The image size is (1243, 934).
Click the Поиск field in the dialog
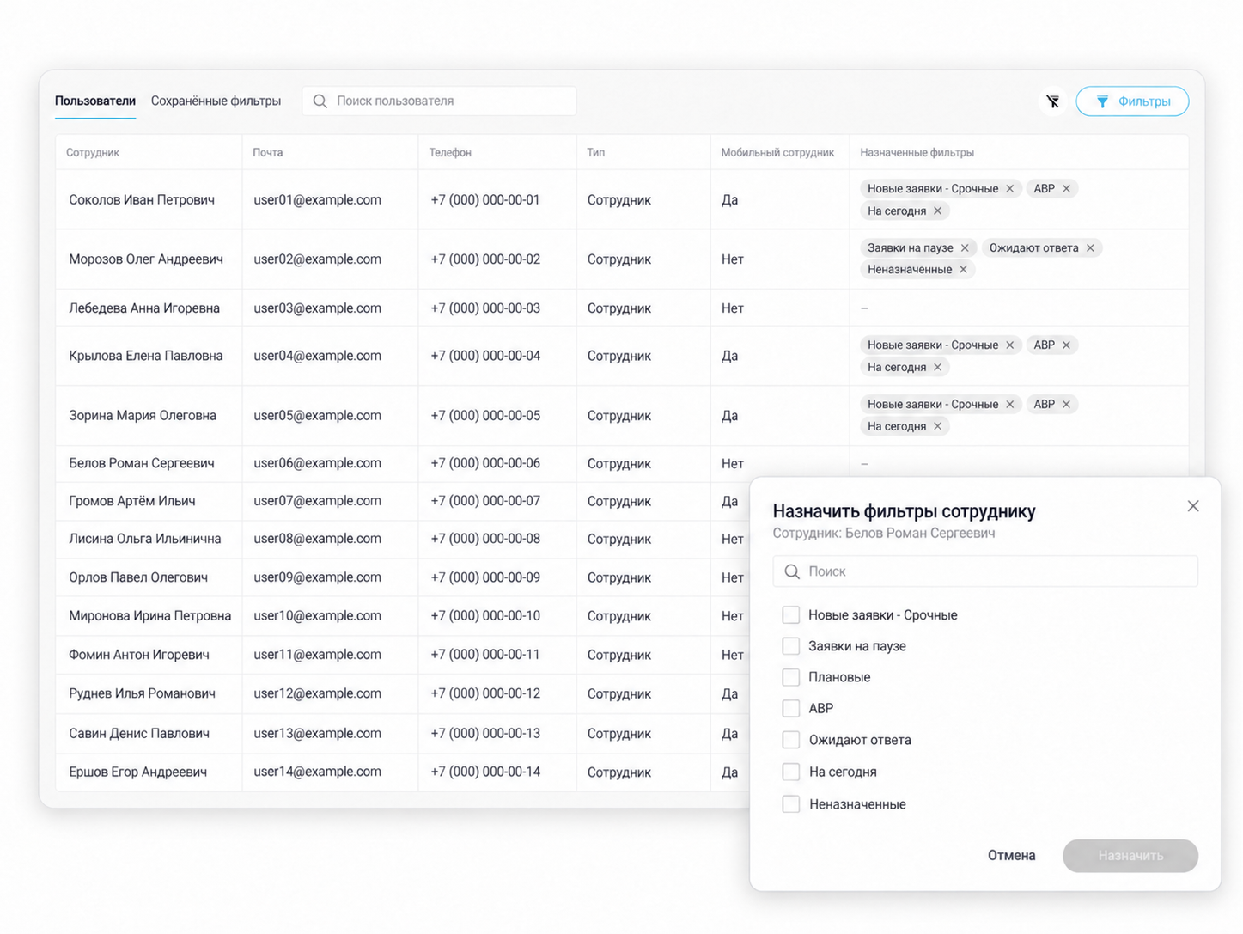coord(985,571)
